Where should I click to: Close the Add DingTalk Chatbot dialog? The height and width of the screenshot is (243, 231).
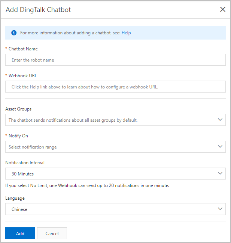tap(223, 9)
